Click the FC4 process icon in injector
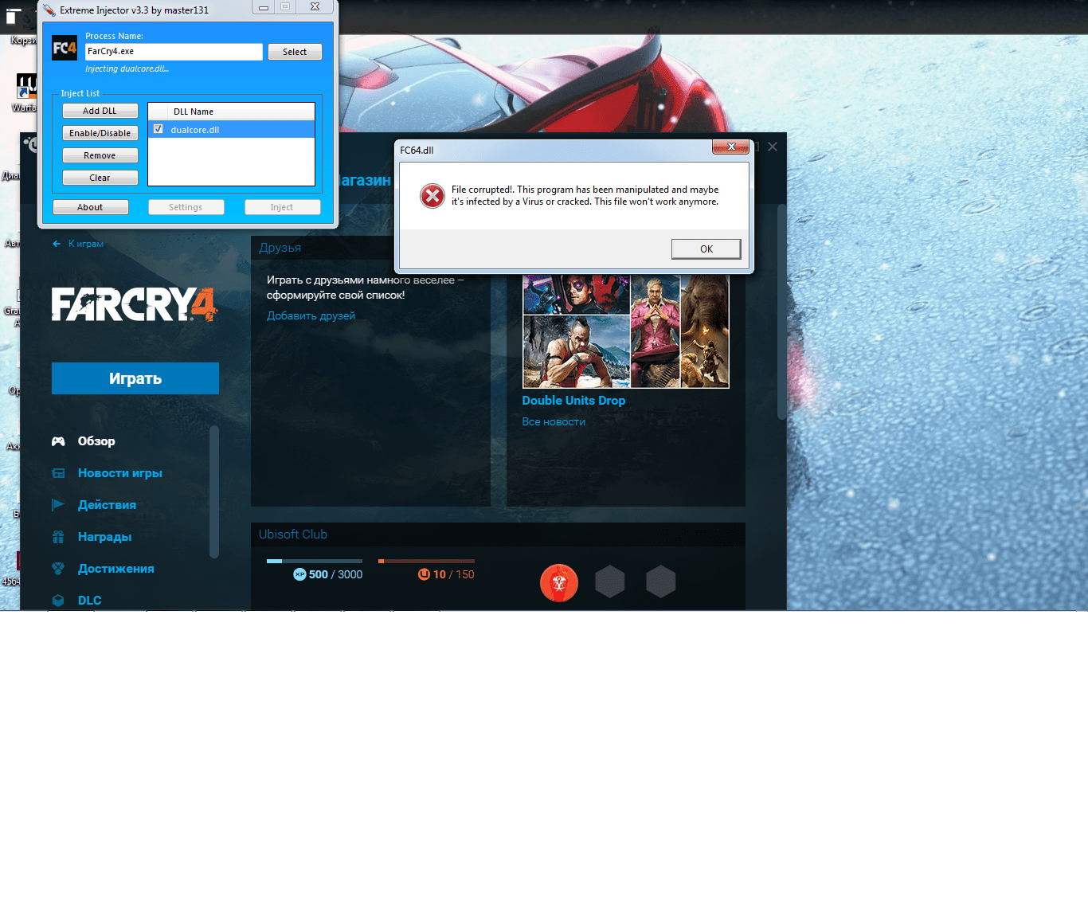 tap(65, 48)
